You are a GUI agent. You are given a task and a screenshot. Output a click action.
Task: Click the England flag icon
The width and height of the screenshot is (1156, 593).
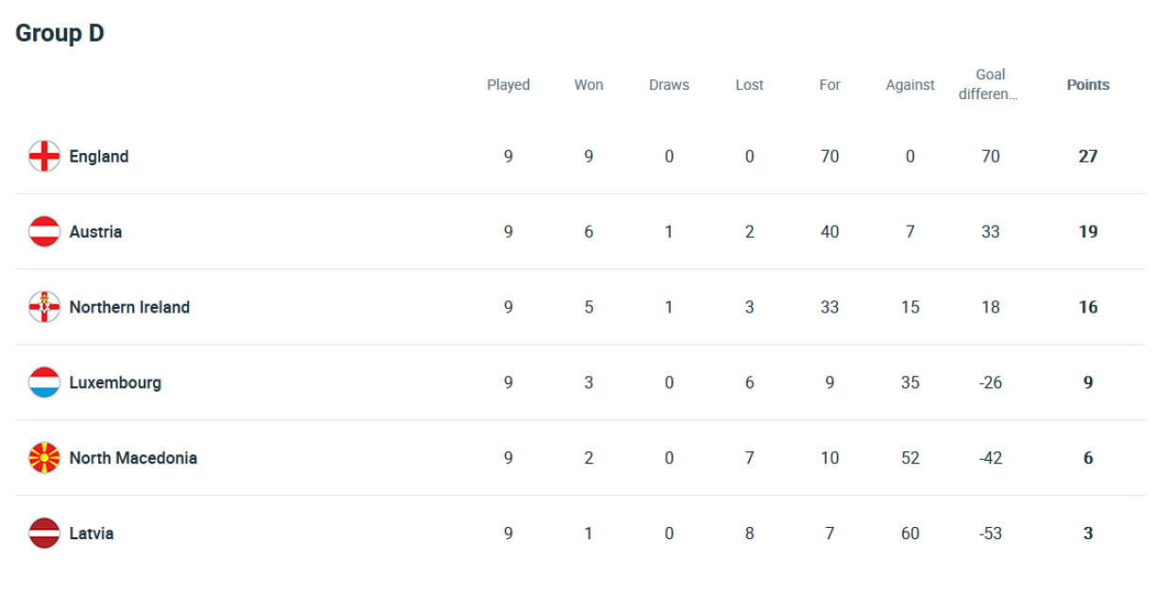click(44, 156)
